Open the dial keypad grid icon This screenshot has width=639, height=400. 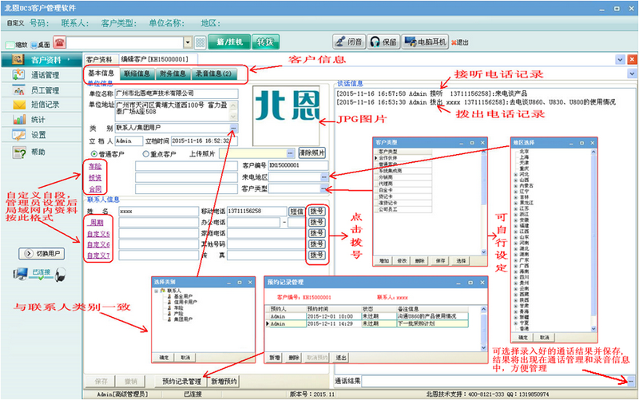pyautogui.click(x=200, y=42)
